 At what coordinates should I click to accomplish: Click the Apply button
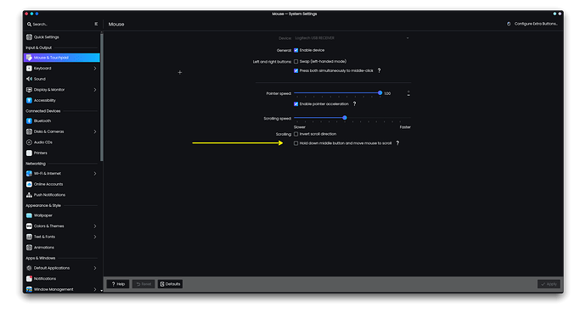point(549,284)
